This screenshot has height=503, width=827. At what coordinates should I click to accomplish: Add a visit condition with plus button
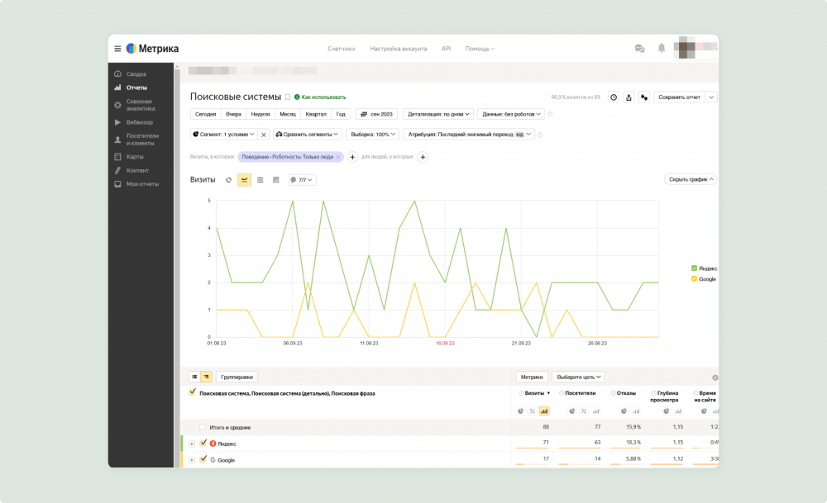[352, 157]
